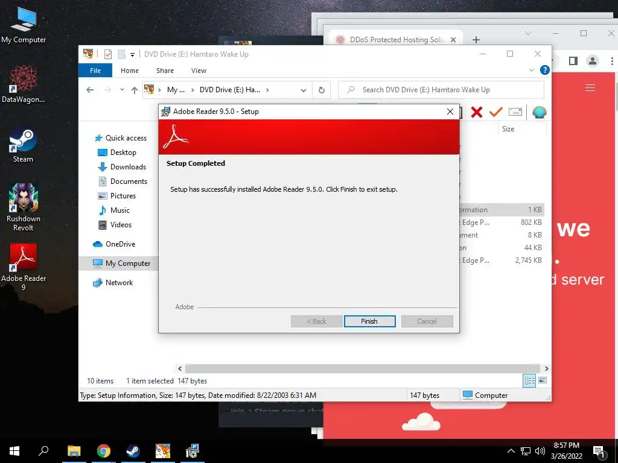Open Chrome profile avatar icon
Screen dimensions: 618x463
tap(593, 61)
